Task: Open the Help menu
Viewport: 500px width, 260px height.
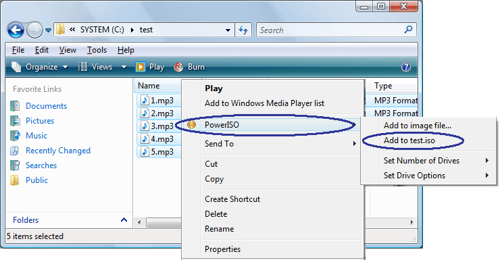Action: (x=126, y=50)
